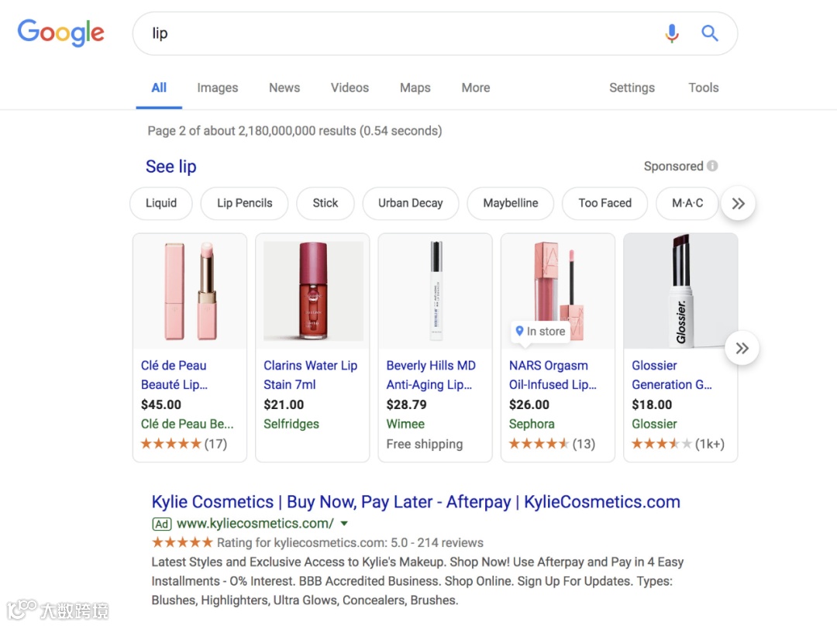Click the Glossier product thumbnail image
Screen dimensions: 837x626
(680, 291)
